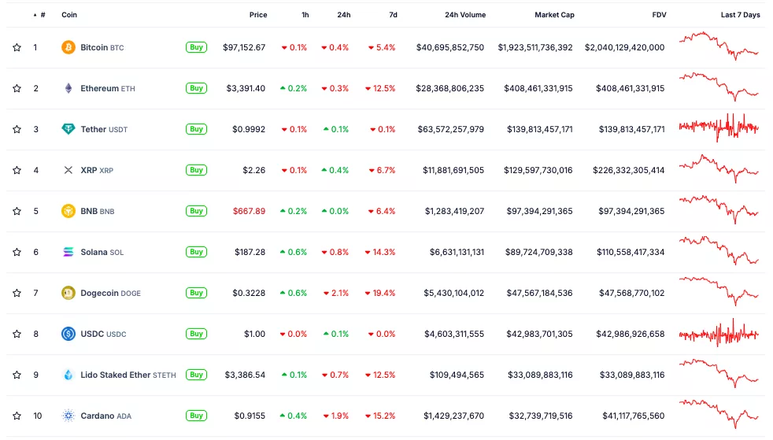This screenshot has height=440, width=773.
Task: Click the XRP logo icon
Action: (x=68, y=170)
